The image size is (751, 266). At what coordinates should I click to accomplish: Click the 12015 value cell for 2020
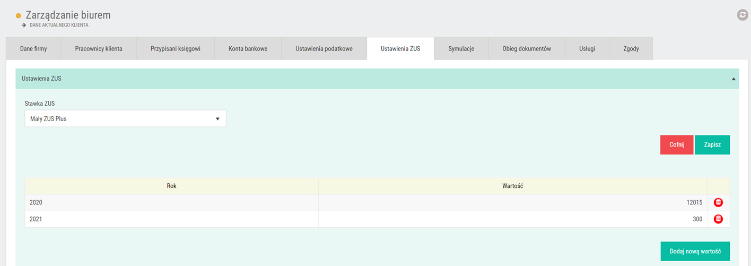coord(513,202)
